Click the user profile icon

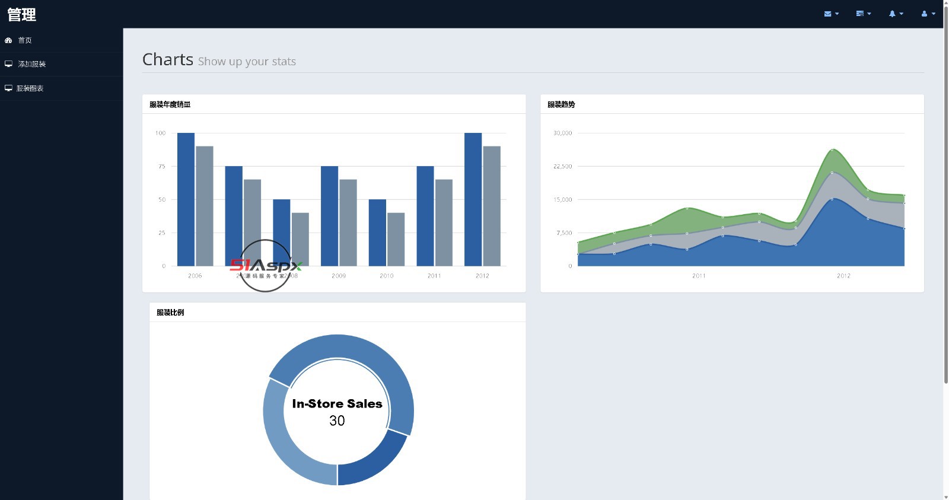[x=924, y=14]
